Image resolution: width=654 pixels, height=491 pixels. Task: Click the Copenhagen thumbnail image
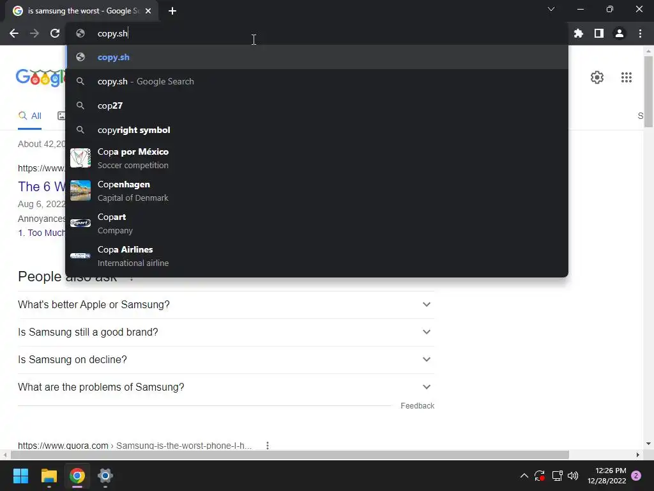pyautogui.click(x=80, y=191)
